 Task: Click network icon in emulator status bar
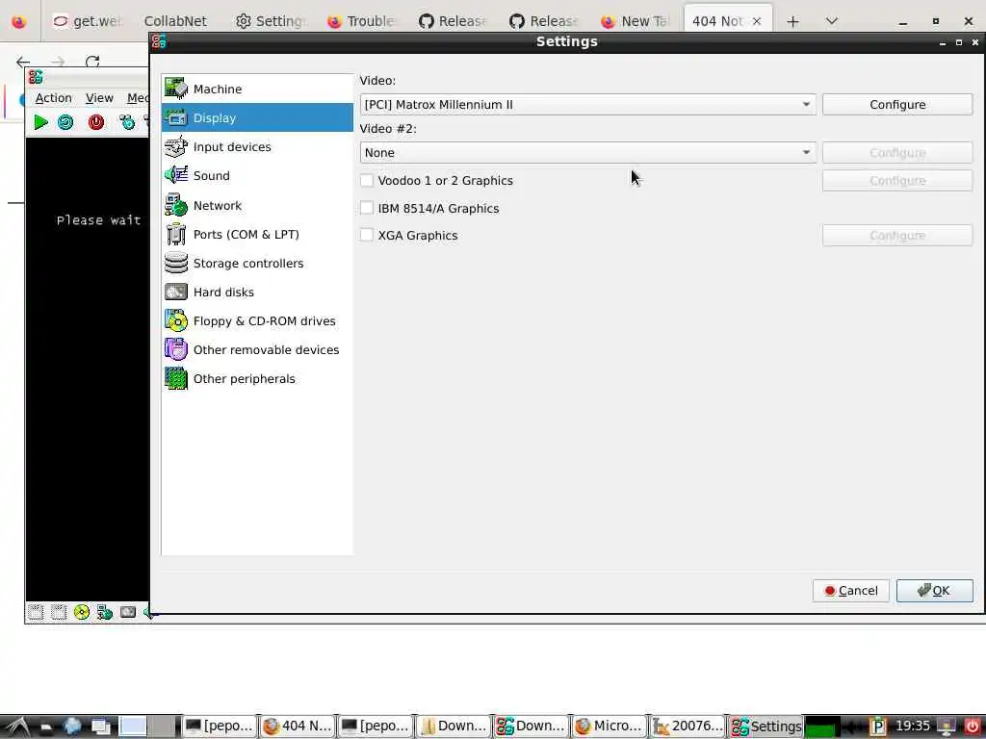(105, 612)
